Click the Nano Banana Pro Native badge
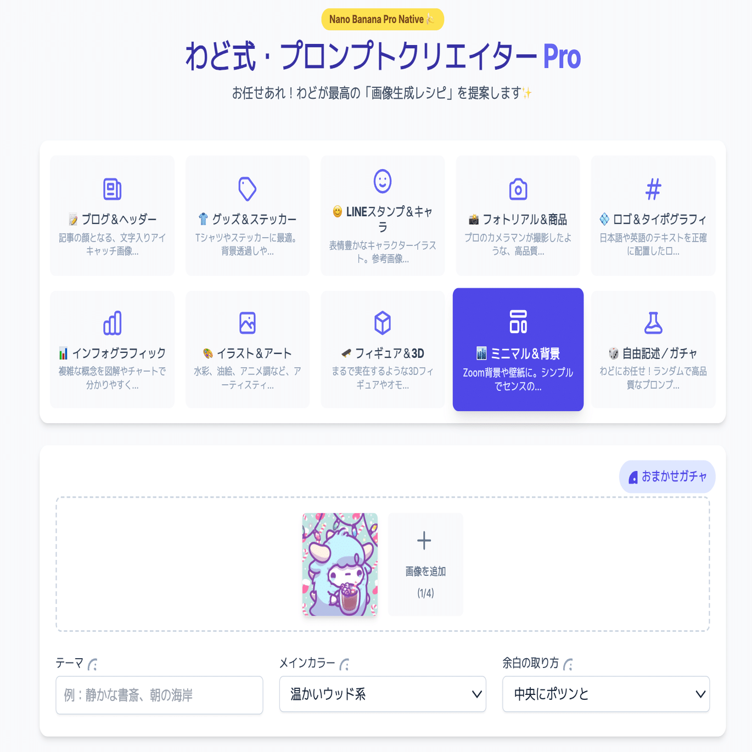Viewport: 752px width, 752px height. point(383,19)
